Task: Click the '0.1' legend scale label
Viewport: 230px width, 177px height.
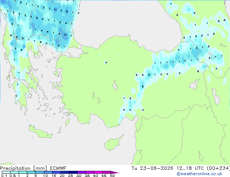Action: [x=4, y=176]
